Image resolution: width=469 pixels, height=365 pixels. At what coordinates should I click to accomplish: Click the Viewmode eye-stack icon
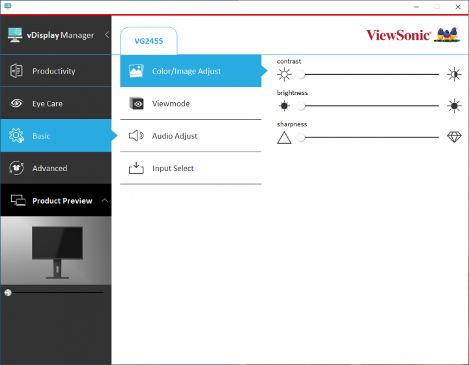tap(136, 103)
